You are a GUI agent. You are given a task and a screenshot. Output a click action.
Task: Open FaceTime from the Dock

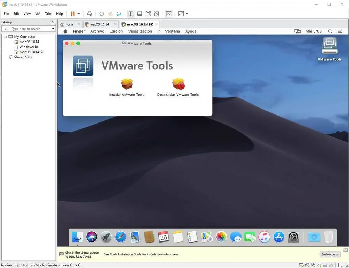tap(250, 237)
